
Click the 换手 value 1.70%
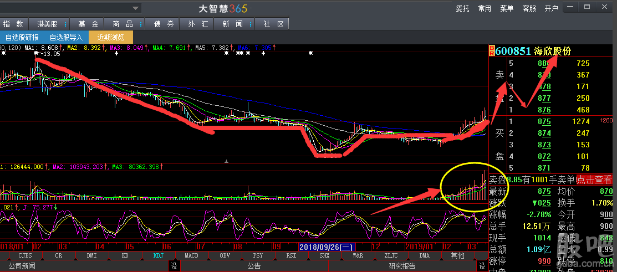602,203
